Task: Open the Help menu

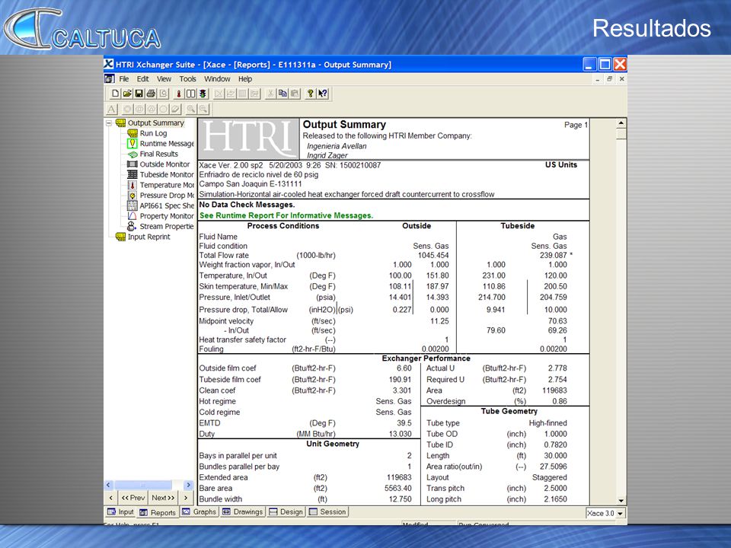Action: pos(245,79)
